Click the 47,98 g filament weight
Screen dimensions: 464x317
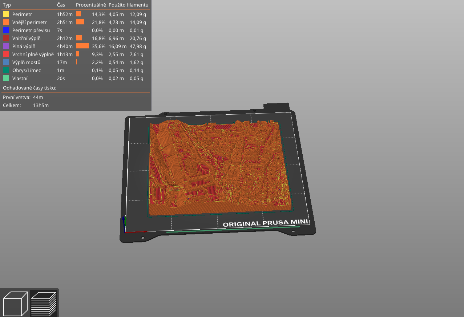138,46
